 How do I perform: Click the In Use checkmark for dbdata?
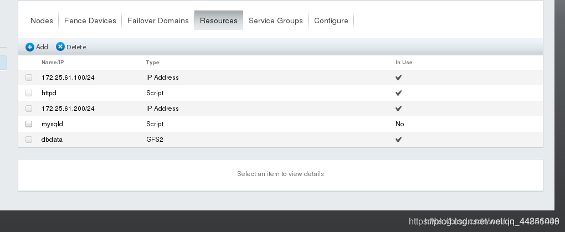(398, 140)
